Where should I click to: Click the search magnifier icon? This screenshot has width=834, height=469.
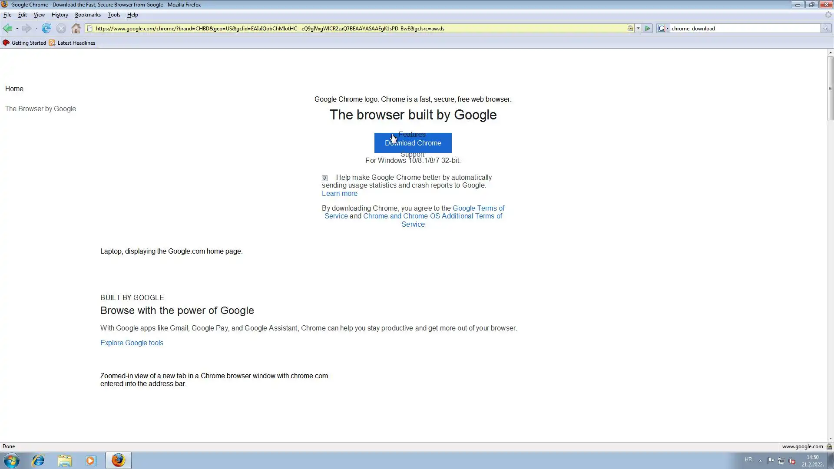826,29
